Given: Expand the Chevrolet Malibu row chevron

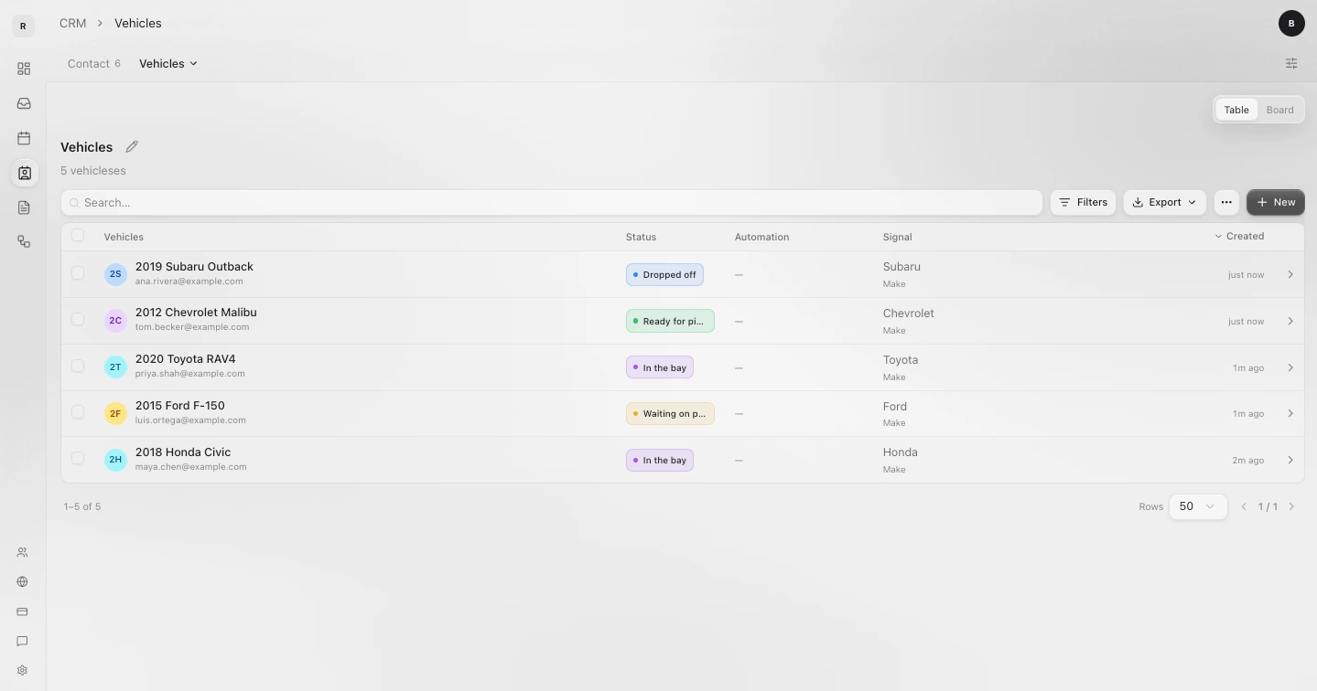Looking at the screenshot, I should [1290, 321].
